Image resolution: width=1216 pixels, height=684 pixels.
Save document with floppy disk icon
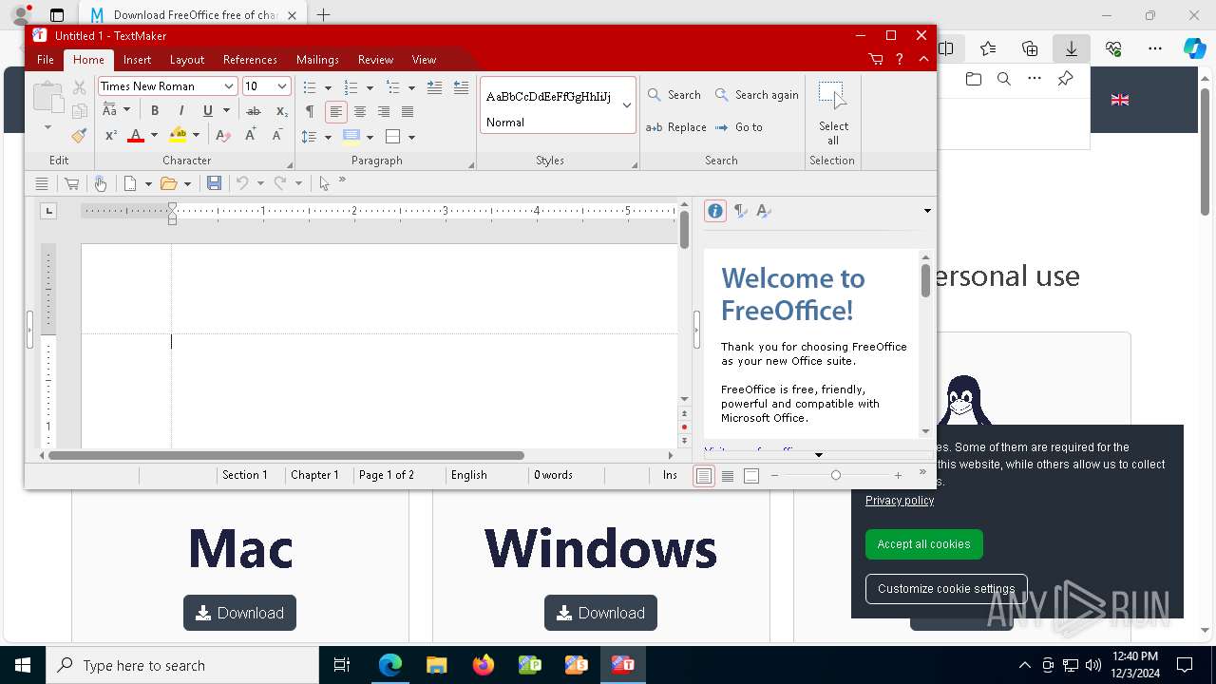(x=214, y=183)
